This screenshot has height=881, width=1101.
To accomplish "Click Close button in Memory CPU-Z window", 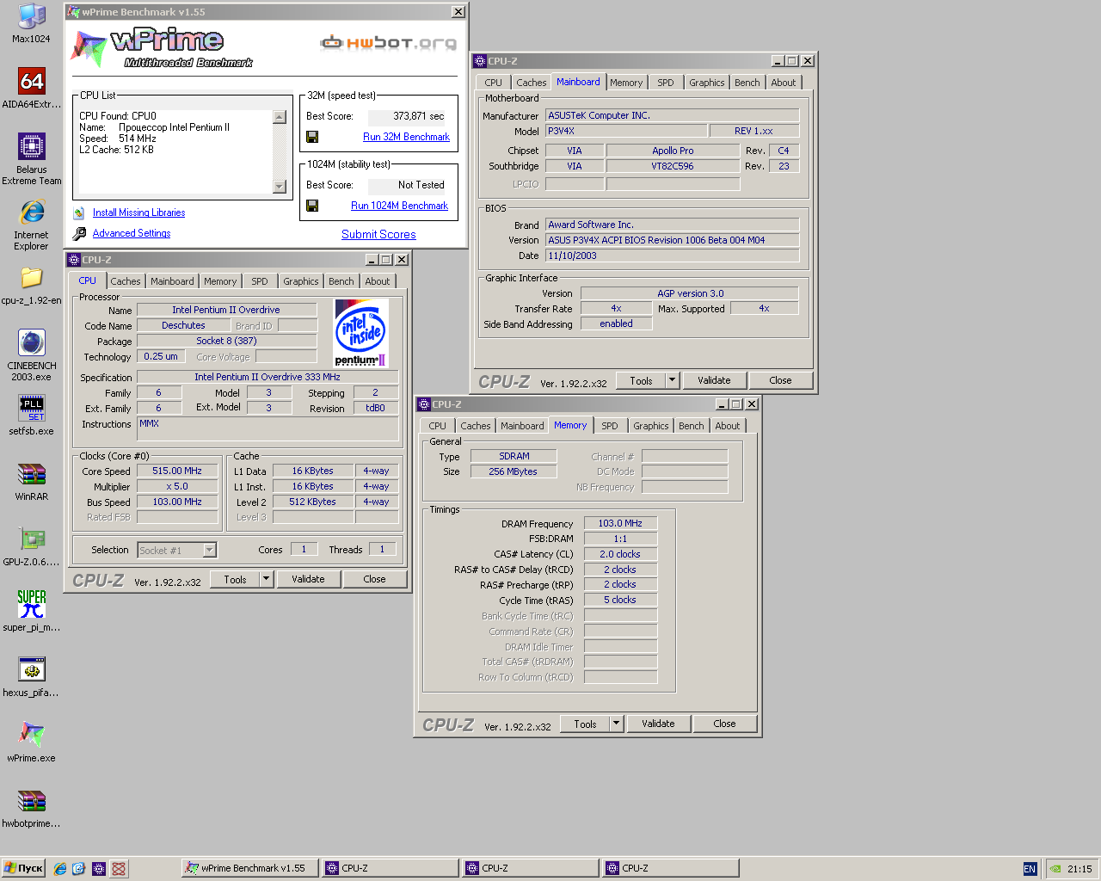I will (x=724, y=724).
